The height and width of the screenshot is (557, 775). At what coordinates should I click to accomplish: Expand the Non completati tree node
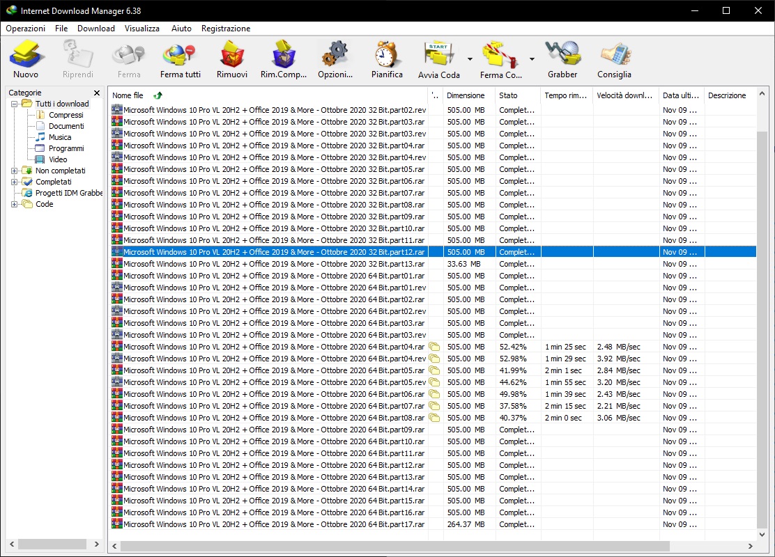(x=15, y=171)
